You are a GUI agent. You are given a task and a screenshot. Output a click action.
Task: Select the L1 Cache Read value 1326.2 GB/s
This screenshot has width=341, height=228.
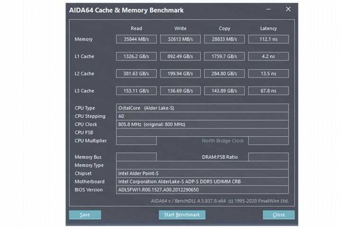click(136, 56)
